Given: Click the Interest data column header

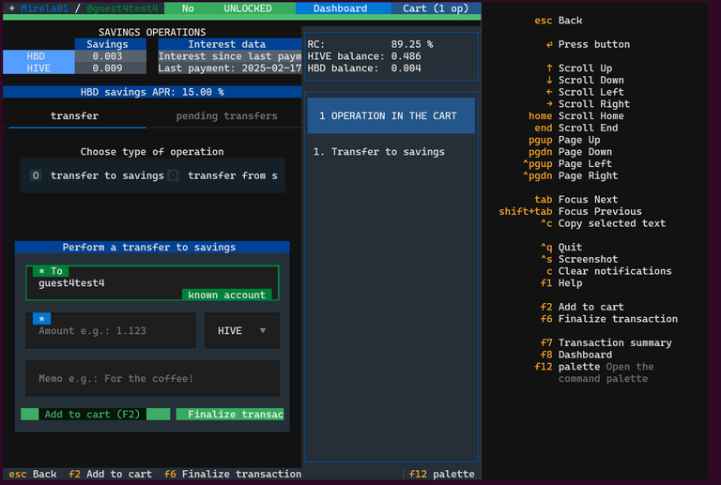Looking at the screenshot, I should [x=229, y=44].
